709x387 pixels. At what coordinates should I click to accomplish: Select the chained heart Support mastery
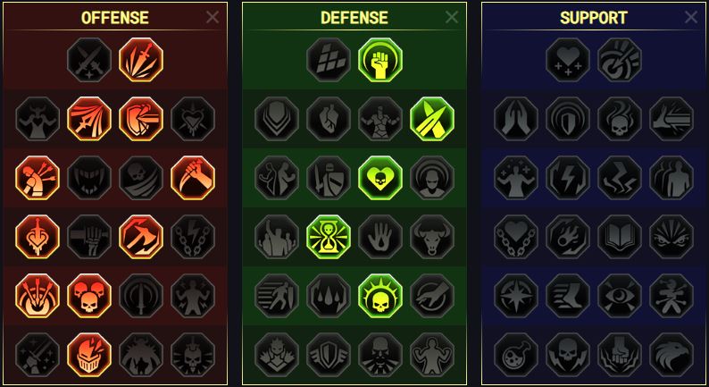click(516, 237)
